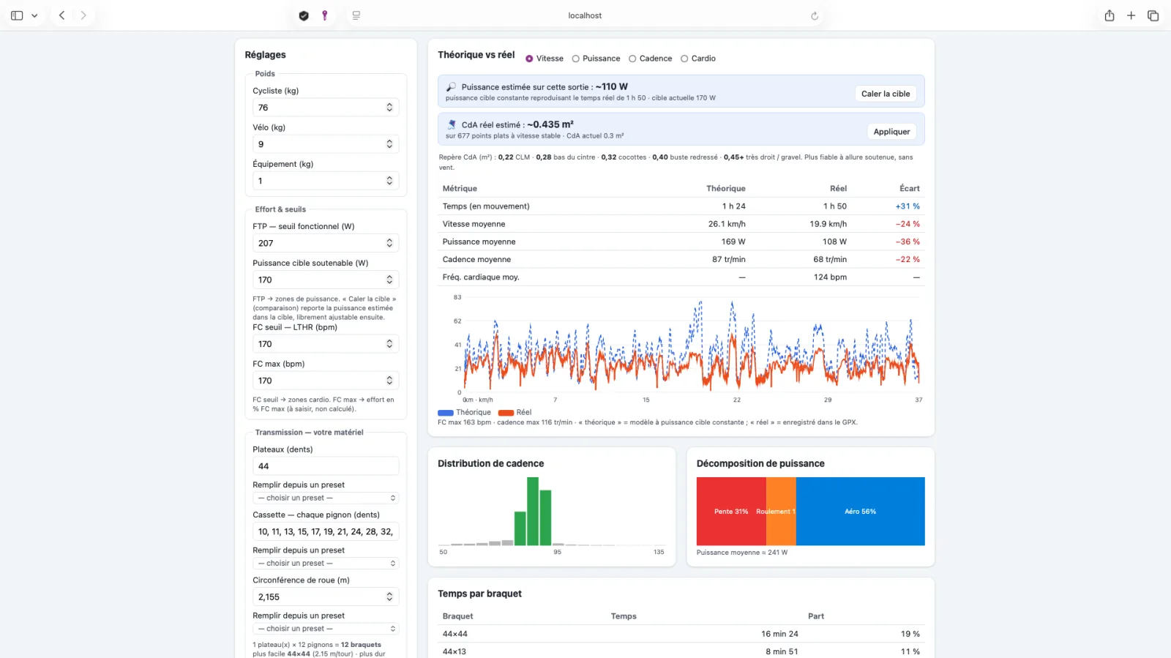This screenshot has width=1171, height=658.
Task: Open the Plateaux preset dropdown
Action: click(x=326, y=498)
